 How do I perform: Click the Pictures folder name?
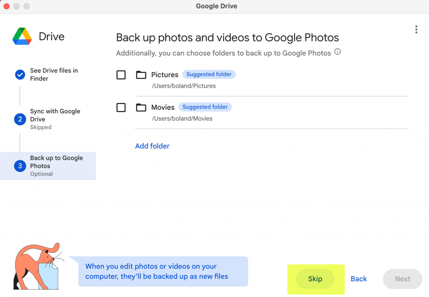pos(165,75)
